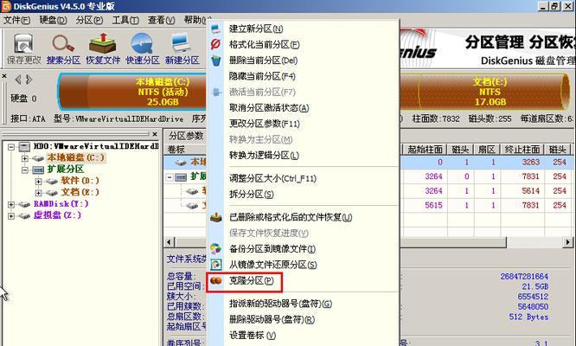The width and height of the screenshot is (576, 346).
Task: Click the new partition icon beside 建立新分区
Action: 215,29
